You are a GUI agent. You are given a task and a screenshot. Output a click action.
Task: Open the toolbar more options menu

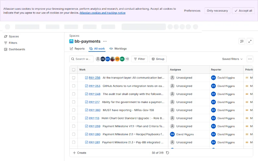coord(250,59)
